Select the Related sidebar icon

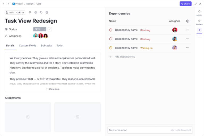pos(199,31)
